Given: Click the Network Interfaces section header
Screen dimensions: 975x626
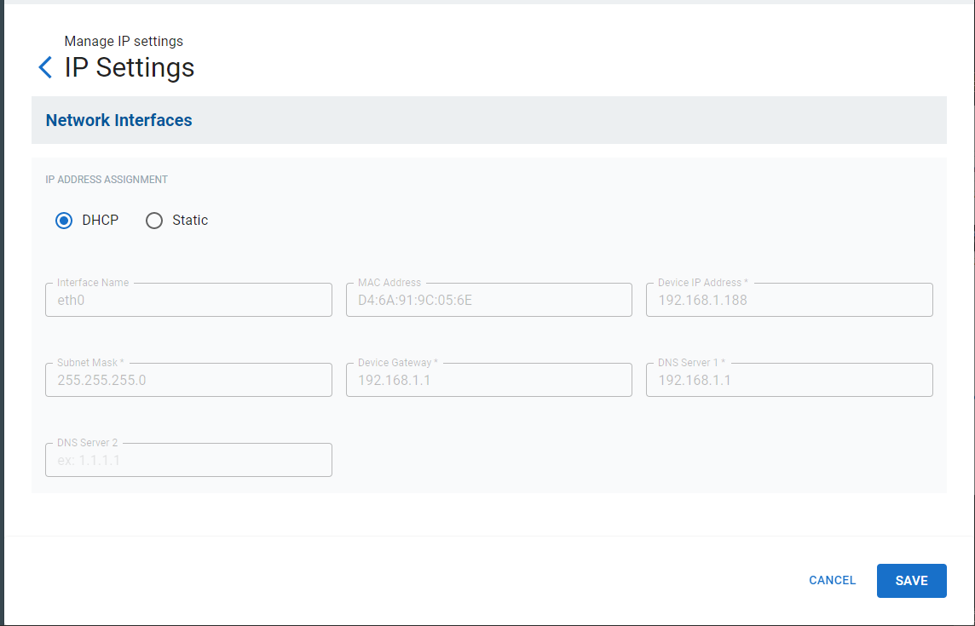Looking at the screenshot, I should click(x=119, y=121).
